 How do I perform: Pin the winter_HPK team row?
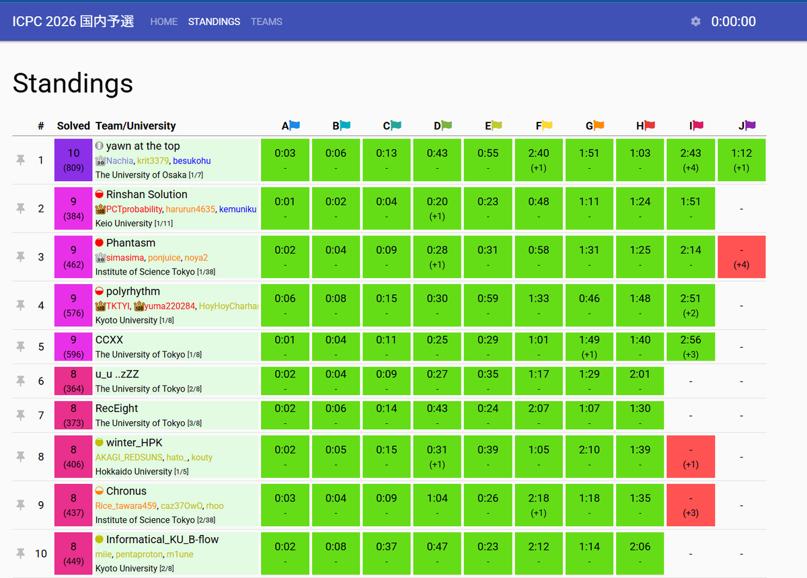tap(21, 457)
